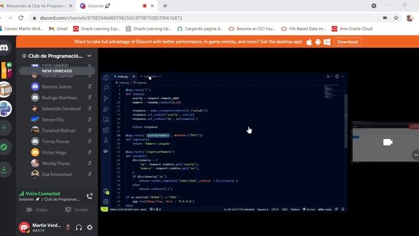419x236 pixels.
Task: Open options ellipsis on LIVE stream preview
Action: pyautogui.click(x=416, y=155)
